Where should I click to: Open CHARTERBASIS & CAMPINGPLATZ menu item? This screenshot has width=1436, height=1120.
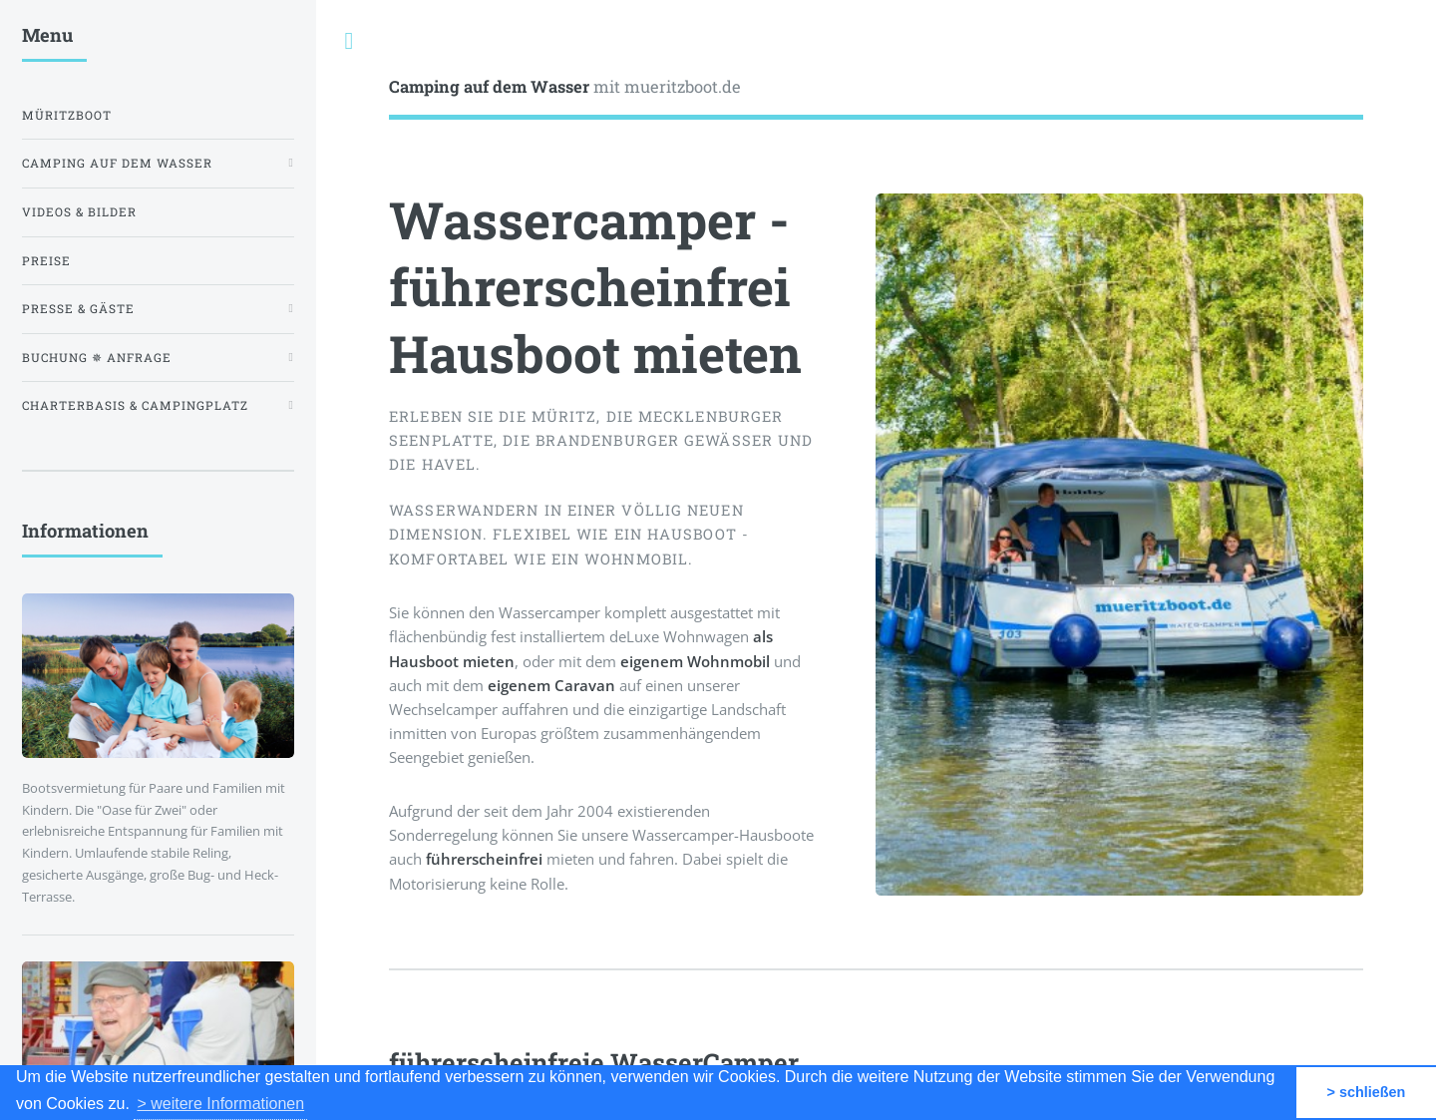135,406
